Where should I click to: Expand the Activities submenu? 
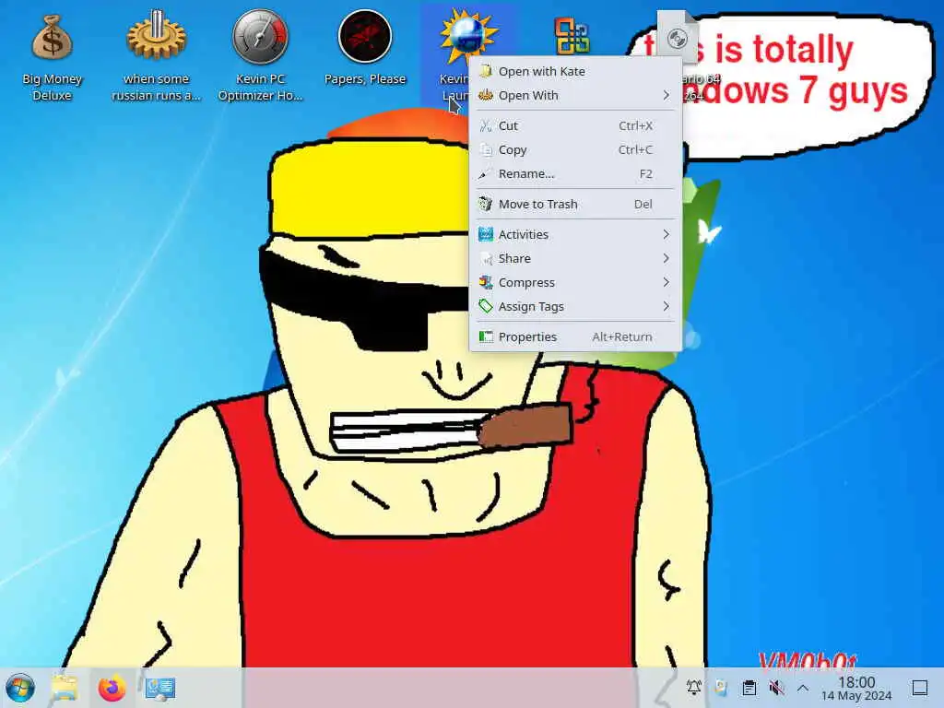point(575,234)
